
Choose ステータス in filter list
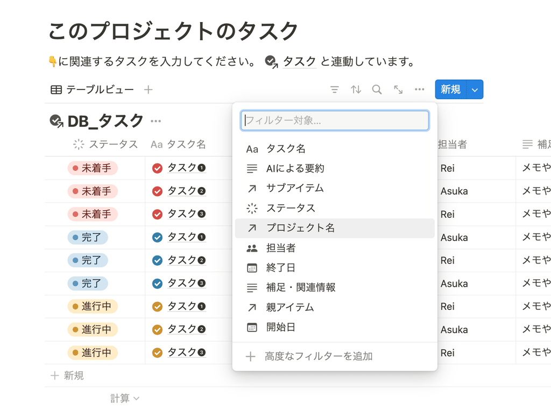pos(335,209)
